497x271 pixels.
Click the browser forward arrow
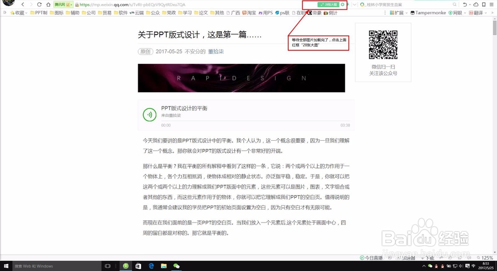tap(31, 4)
